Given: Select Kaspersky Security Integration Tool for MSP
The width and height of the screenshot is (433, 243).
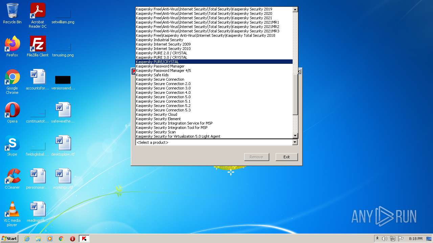Looking at the screenshot, I should 214,128.
